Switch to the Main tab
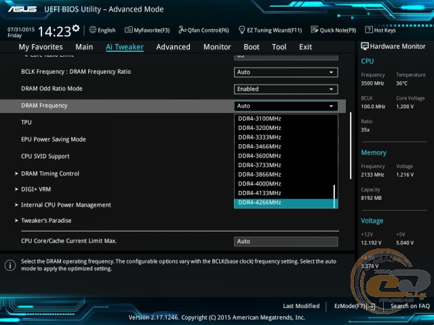 tap(84, 47)
